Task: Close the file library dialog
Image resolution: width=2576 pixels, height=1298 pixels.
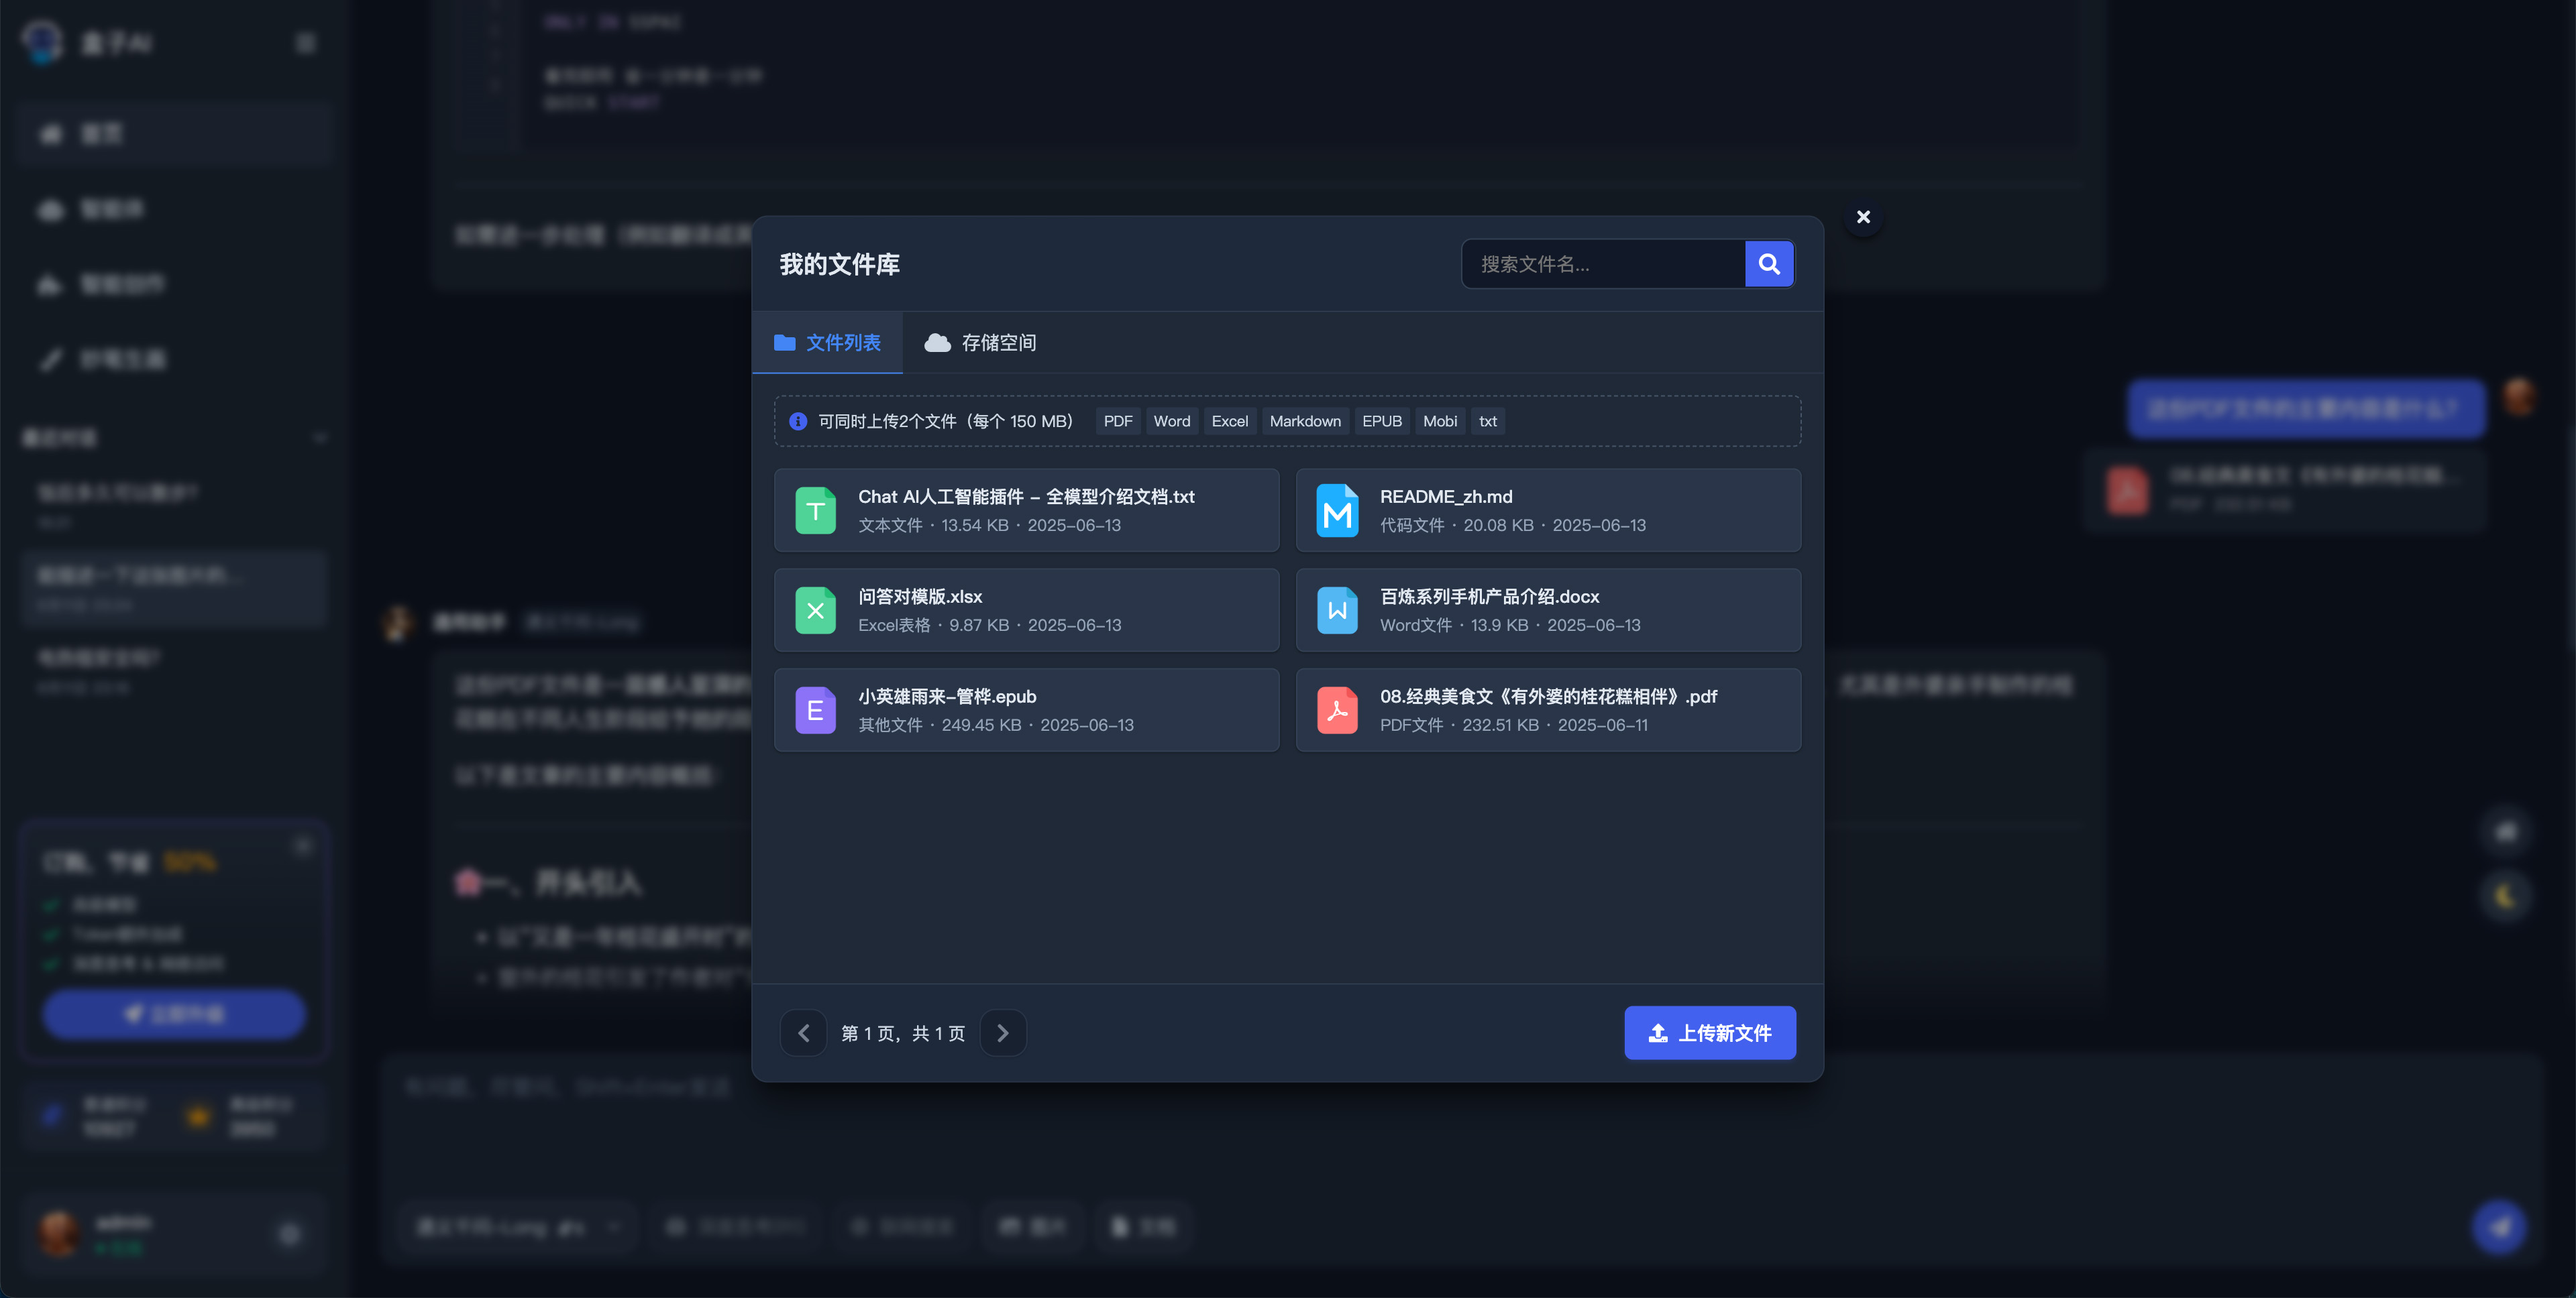Action: pos(1863,217)
